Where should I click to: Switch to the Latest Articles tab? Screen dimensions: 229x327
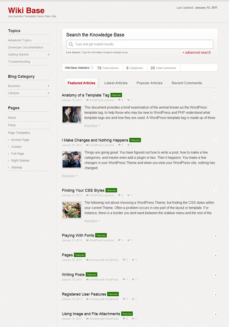[x=116, y=83]
